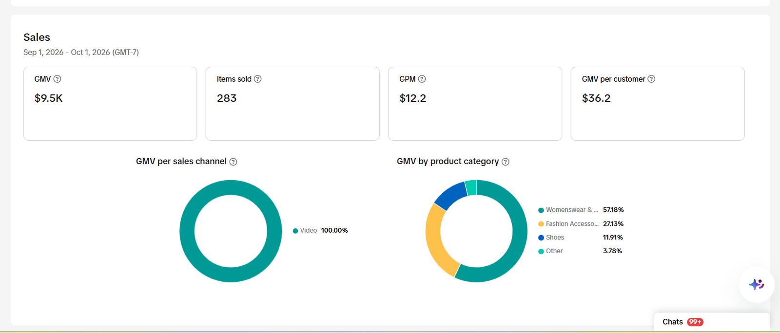Click the Shoes legend color dot
780x333 pixels.
click(541, 238)
